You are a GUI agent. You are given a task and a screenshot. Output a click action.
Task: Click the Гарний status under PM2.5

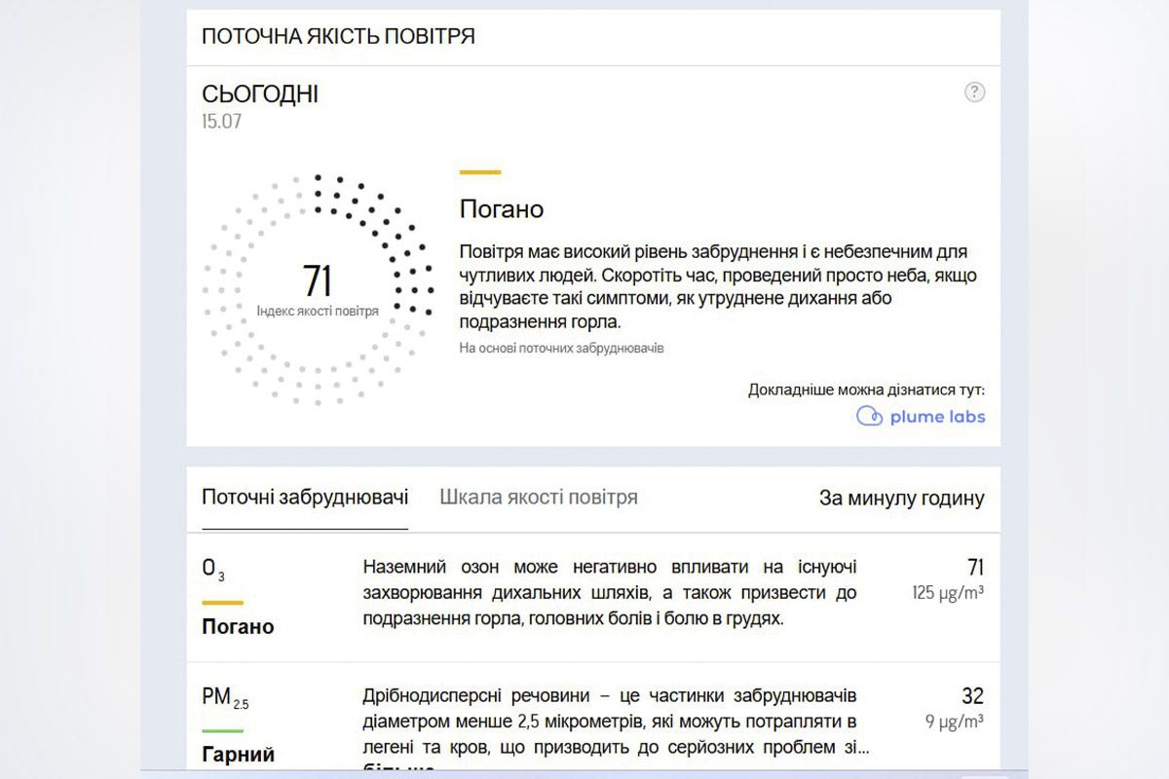(238, 754)
